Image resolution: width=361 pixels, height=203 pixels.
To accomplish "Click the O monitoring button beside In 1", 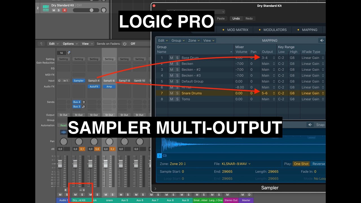I will pos(59,81).
